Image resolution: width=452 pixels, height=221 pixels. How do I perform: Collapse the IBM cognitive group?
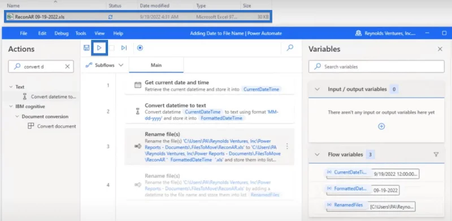[x=11, y=107]
